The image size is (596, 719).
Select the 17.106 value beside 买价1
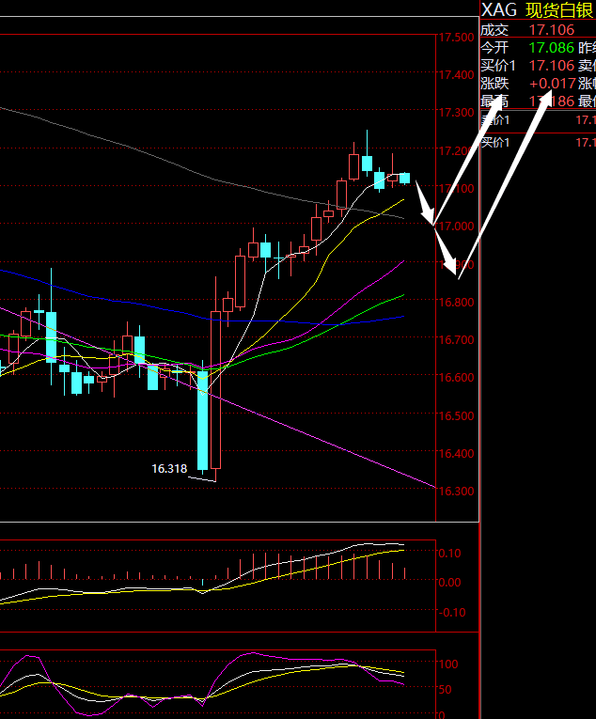552,66
